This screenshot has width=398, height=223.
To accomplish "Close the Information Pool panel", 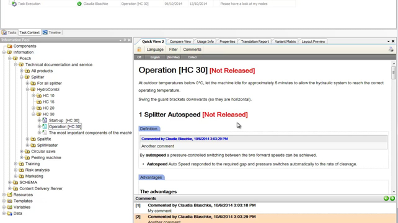I will [129, 40].
